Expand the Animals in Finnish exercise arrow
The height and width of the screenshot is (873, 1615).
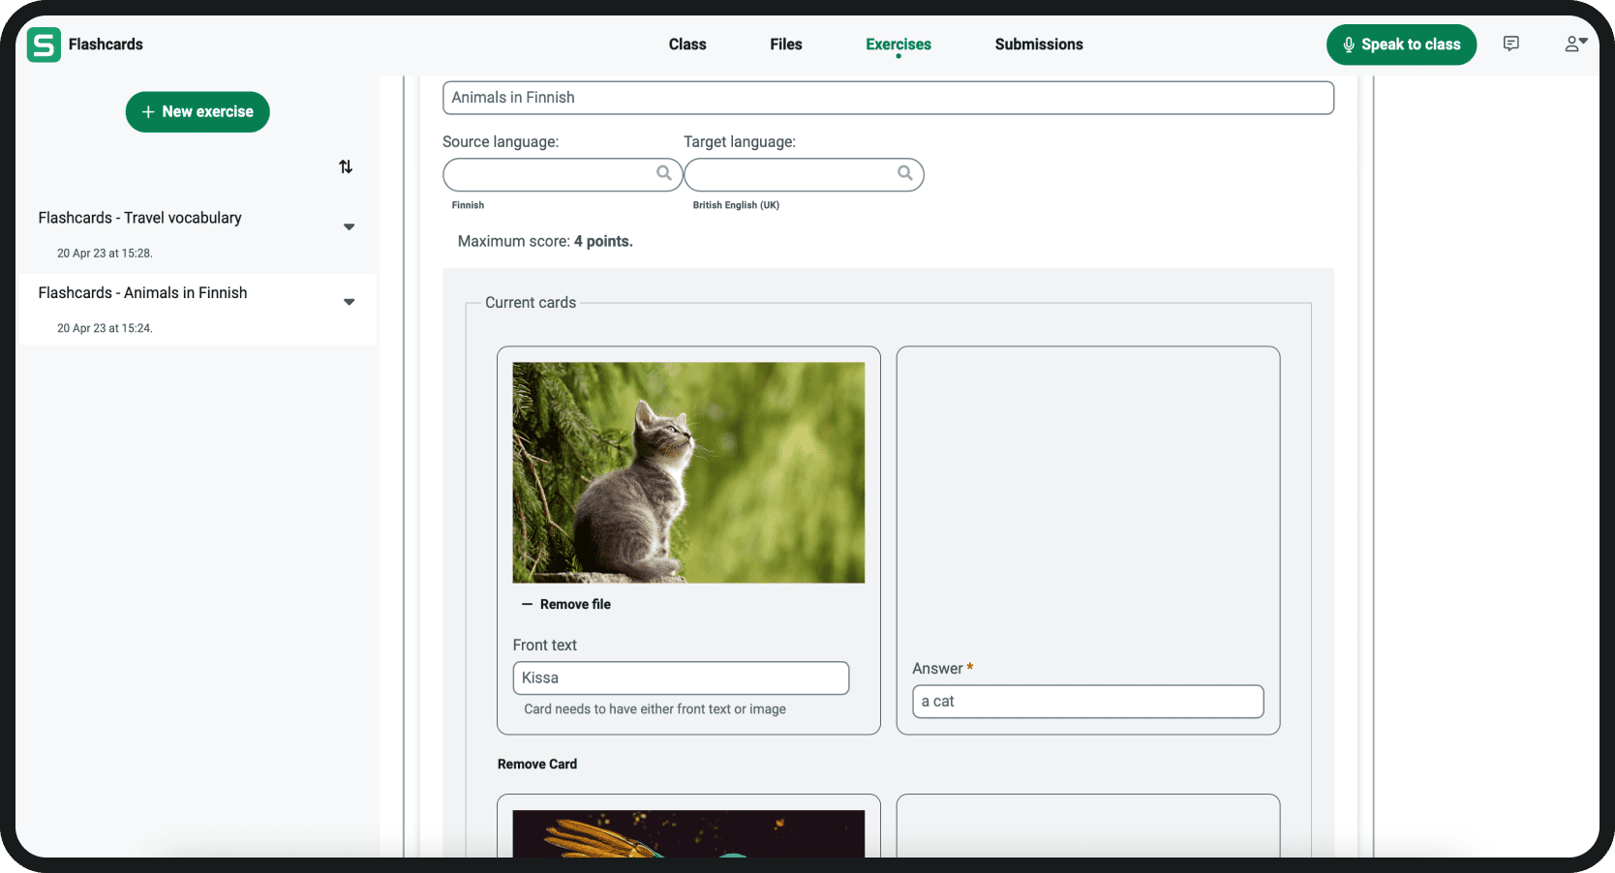[349, 302]
